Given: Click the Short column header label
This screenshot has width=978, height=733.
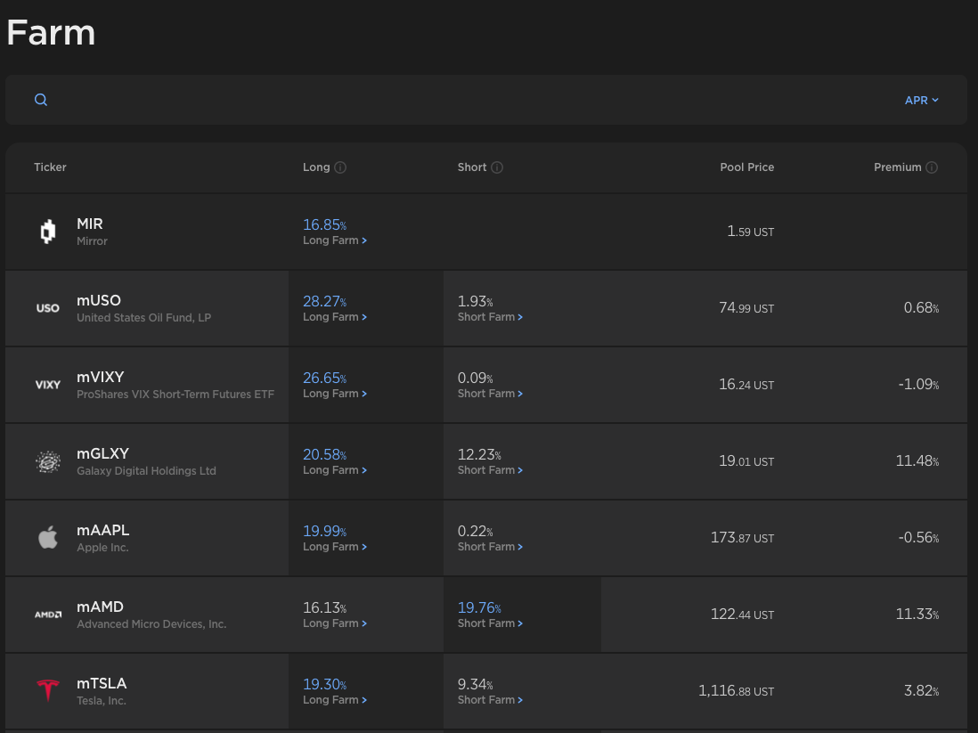Looking at the screenshot, I should [472, 167].
